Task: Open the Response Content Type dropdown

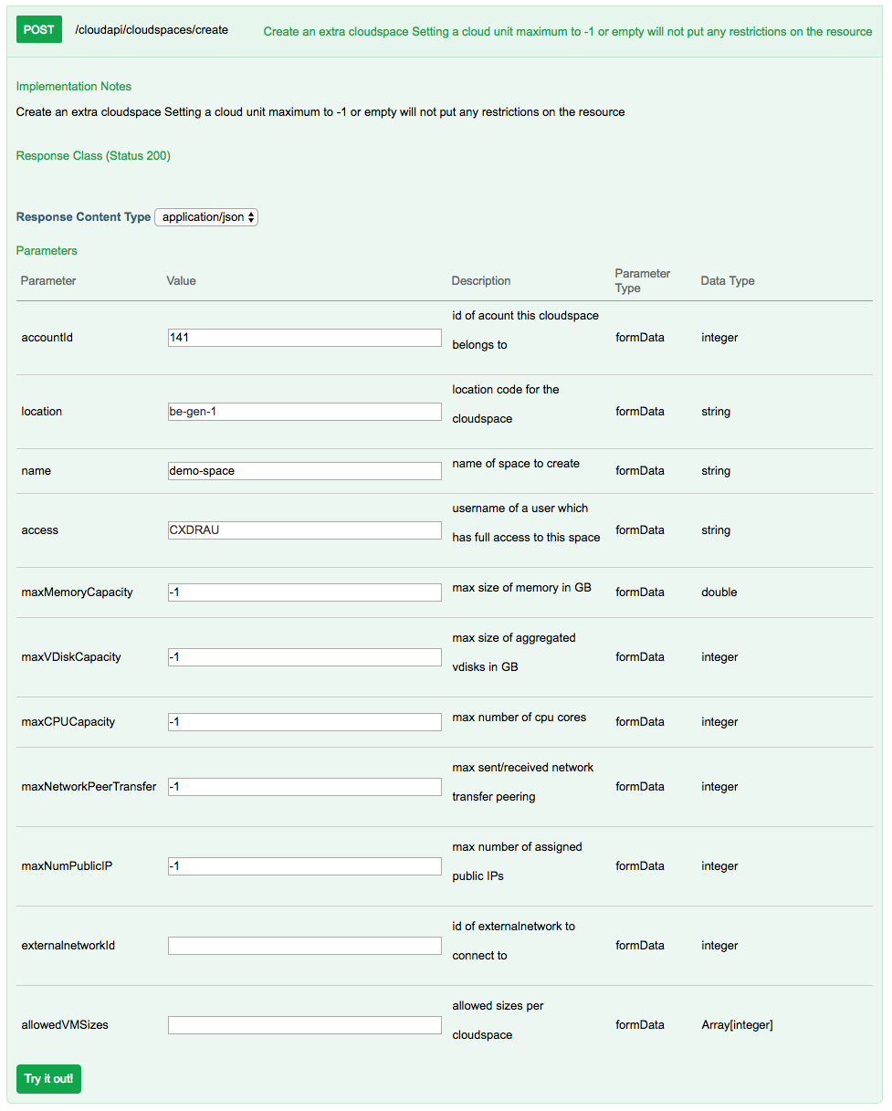Action: click(x=206, y=217)
